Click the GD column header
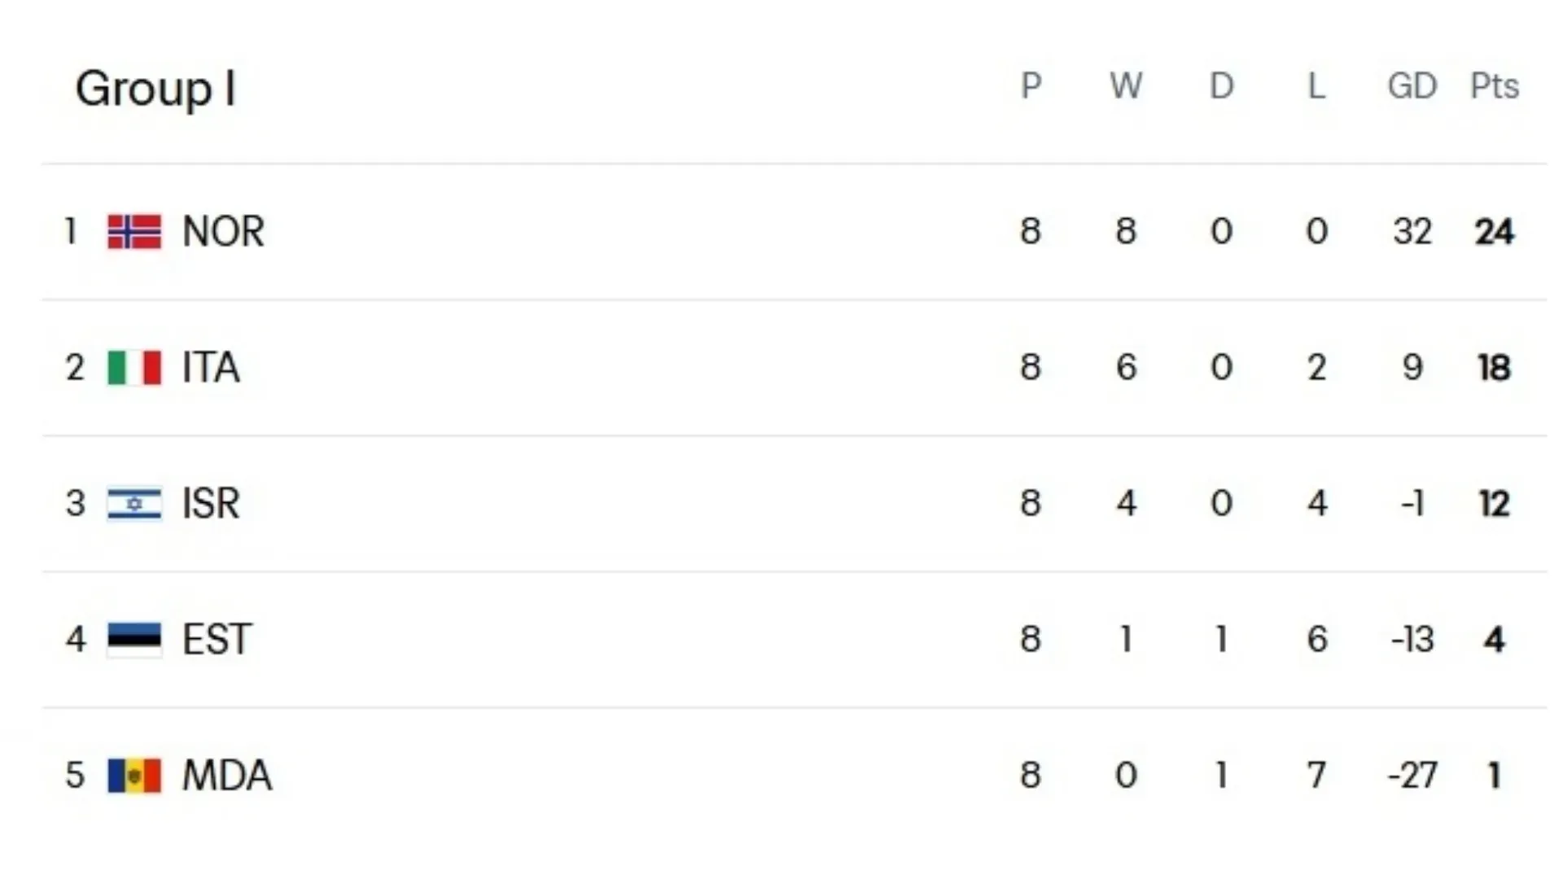 [1412, 86]
